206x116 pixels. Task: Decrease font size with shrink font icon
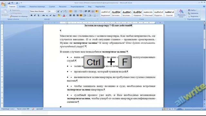point(61,12)
